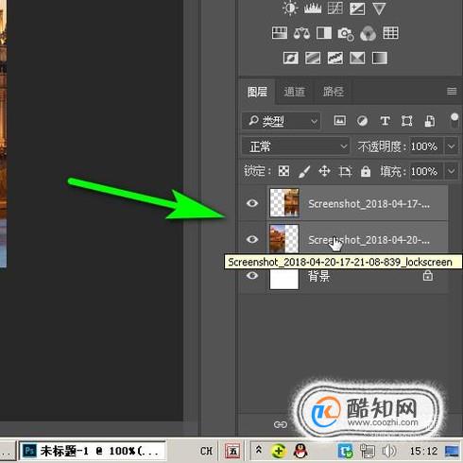The height and width of the screenshot is (463, 463).
Task: Open the network tray icon
Action: 368,452
